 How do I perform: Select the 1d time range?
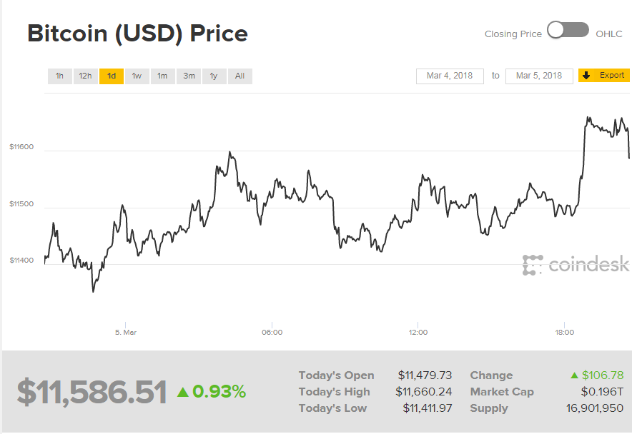[x=112, y=76]
